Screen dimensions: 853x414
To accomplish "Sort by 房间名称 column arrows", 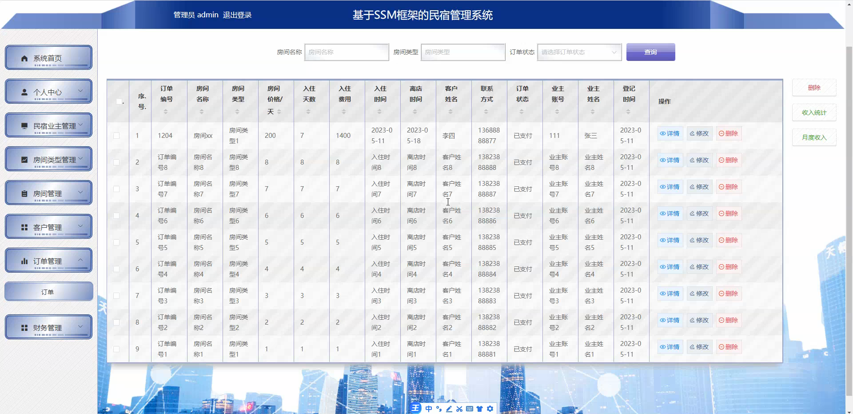I will coord(201,112).
